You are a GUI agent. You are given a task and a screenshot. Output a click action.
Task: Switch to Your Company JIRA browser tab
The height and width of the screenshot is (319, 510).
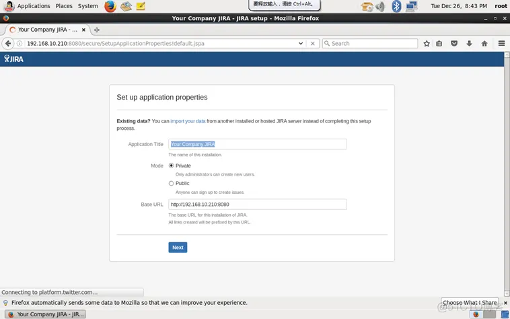click(46, 30)
